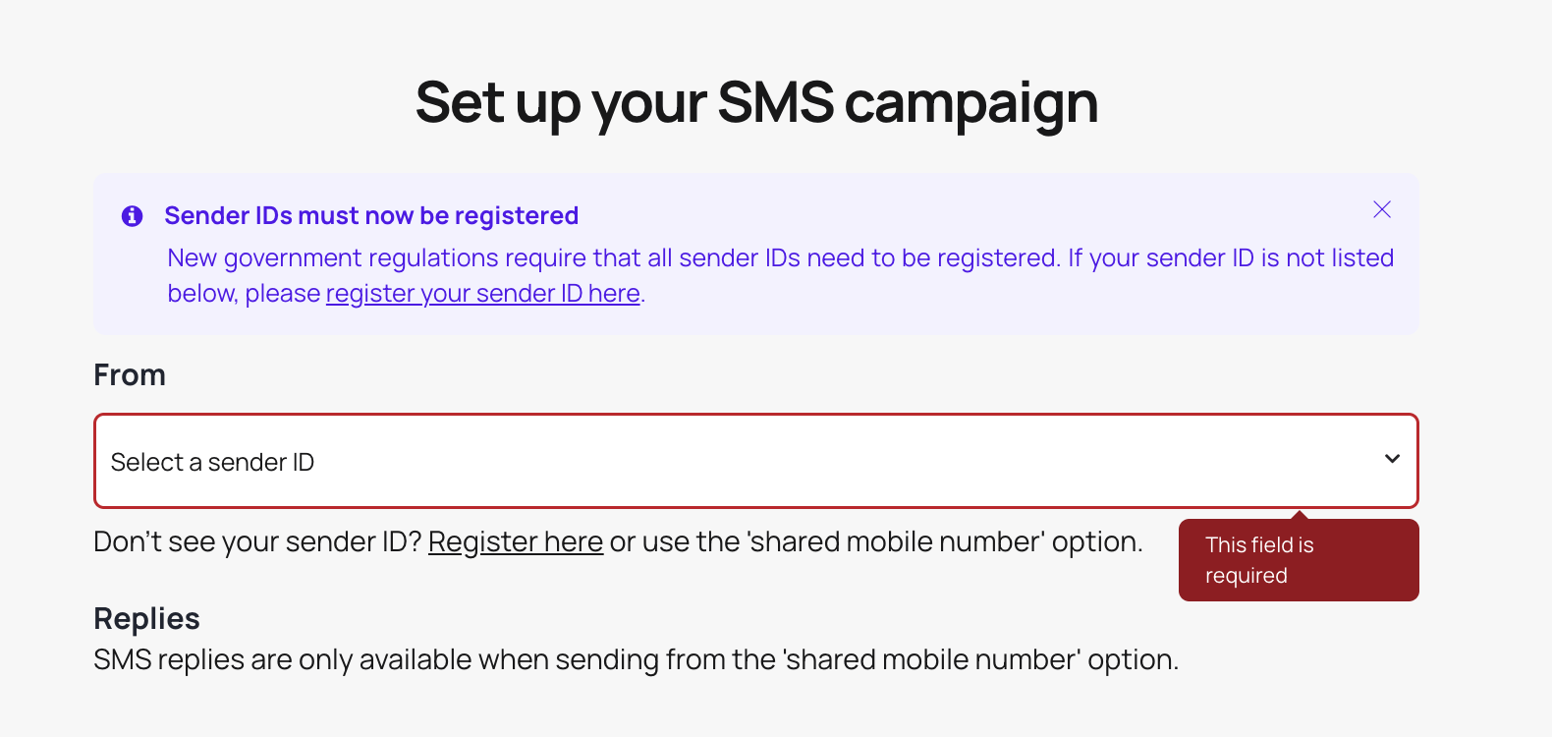This screenshot has width=1552, height=737.
Task: Click the chevron arrow in the sender field
Action: (x=1392, y=459)
